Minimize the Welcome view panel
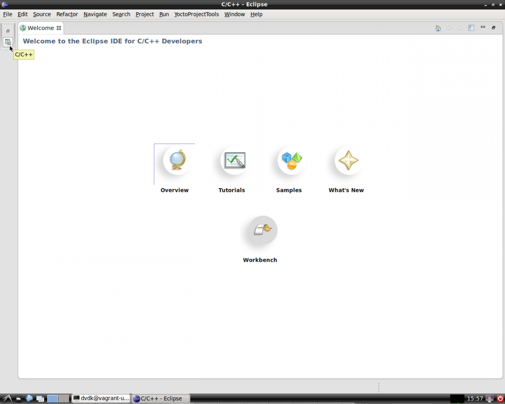 coord(483,27)
